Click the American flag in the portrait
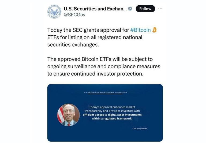206x143 pixels. click(x=61, y=114)
